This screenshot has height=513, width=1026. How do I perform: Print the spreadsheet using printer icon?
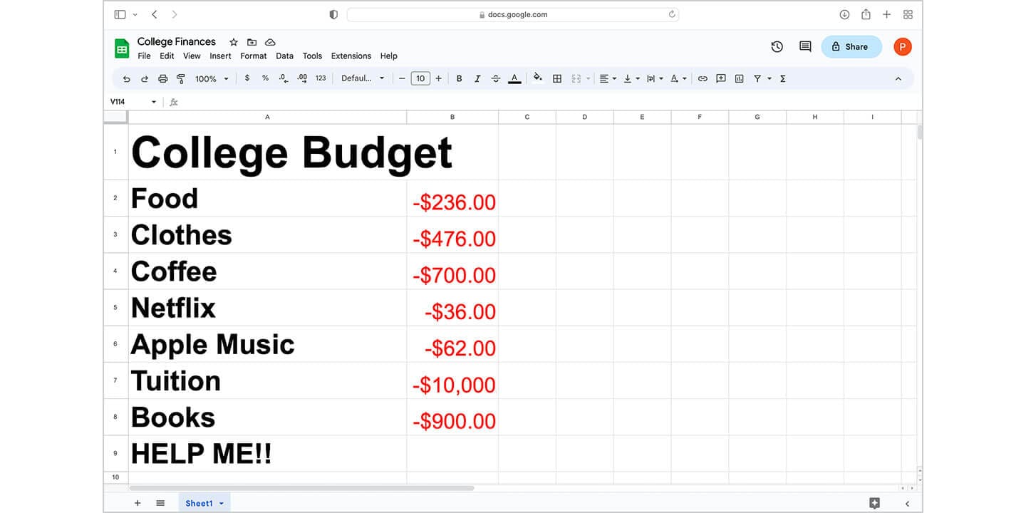pyautogui.click(x=162, y=79)
